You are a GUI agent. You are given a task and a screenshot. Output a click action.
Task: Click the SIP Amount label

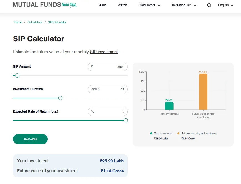click(22, 67)
